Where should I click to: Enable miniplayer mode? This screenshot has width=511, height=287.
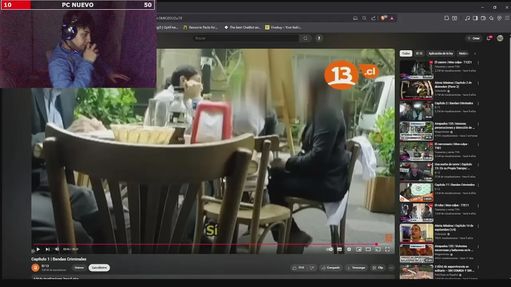click(x=358, y=249)
